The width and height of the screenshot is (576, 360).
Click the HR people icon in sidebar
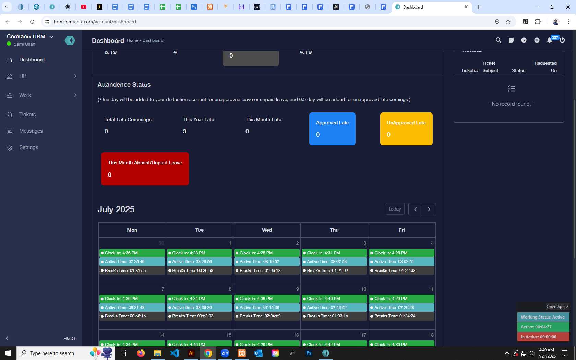coord(10,76)
